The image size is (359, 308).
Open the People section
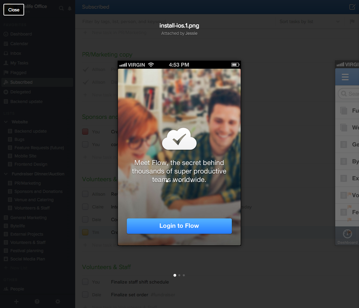pyautogui.click(x=17, y=289)
